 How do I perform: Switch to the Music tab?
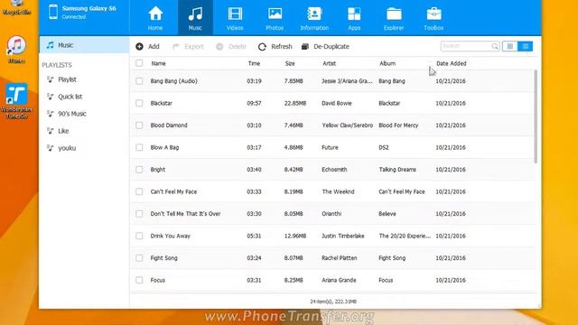tap(195, 18)
